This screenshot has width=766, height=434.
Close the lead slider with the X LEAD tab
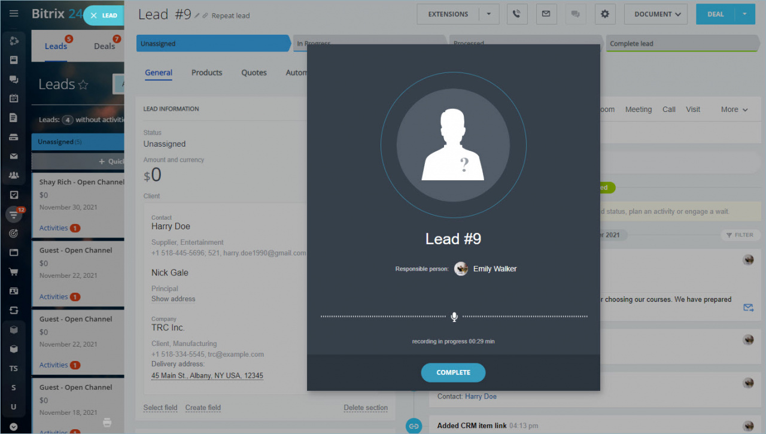[104, 16]
